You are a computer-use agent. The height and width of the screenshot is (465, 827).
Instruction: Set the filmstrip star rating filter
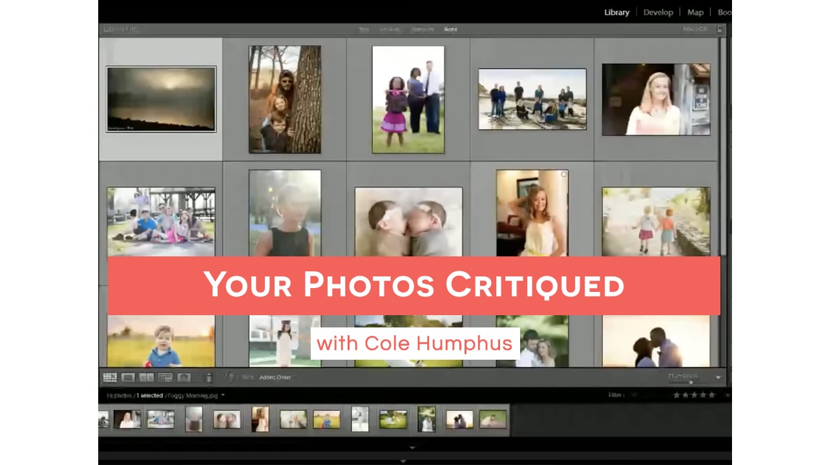(695, 395)
